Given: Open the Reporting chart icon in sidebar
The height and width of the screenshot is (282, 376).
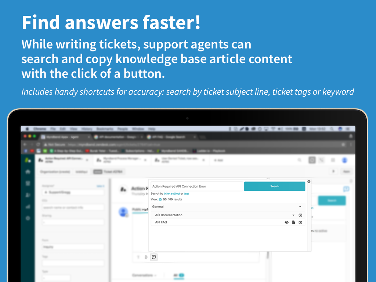Looking at the screenshot, I should point(28,206).
